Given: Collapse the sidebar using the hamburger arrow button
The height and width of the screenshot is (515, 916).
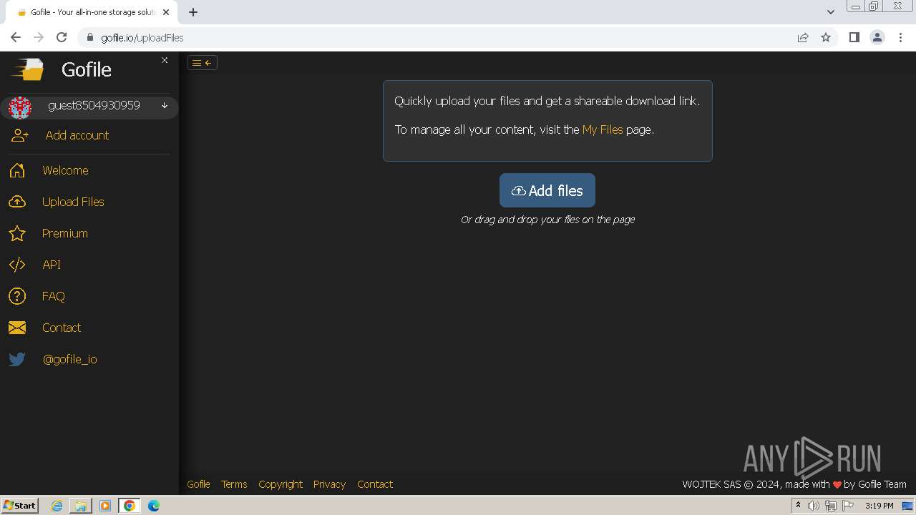Looking at the screenshot, I should coord(203,63).
